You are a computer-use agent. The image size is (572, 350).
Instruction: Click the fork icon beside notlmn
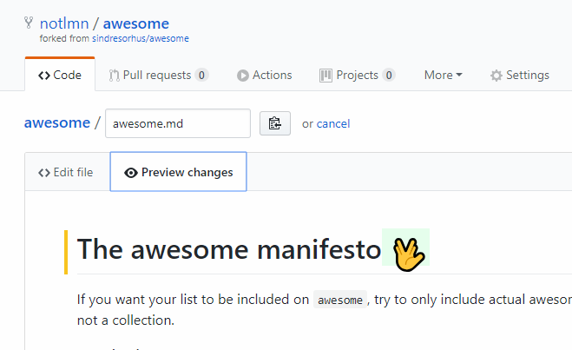tap(29, 23)
